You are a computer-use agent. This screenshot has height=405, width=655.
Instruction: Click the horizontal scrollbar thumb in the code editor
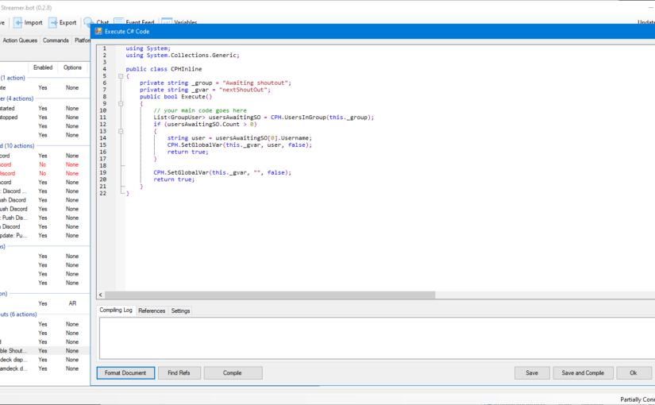pyautogui.click(x=270, y=295)
